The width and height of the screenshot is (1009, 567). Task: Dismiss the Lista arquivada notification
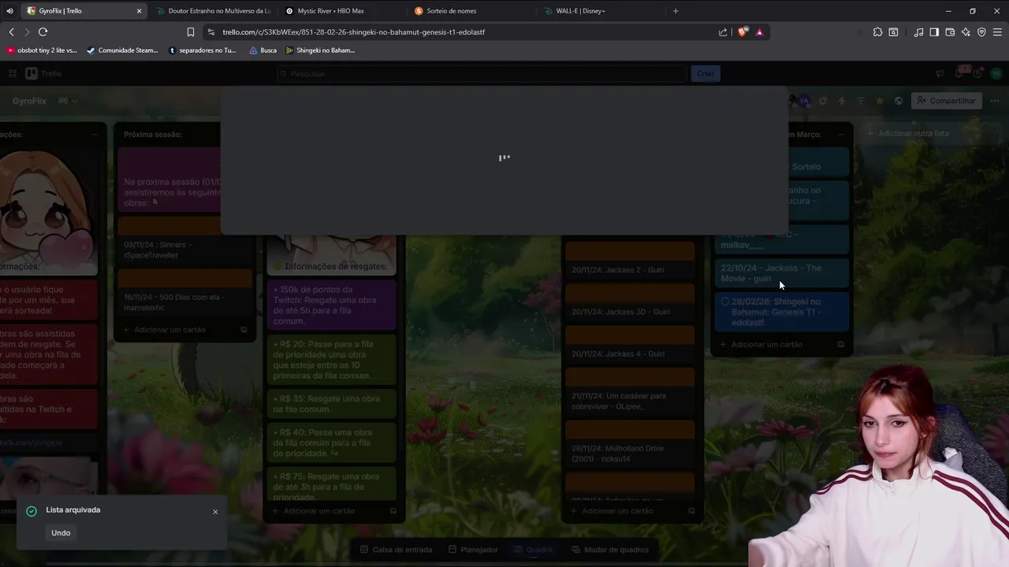(215, 512)
